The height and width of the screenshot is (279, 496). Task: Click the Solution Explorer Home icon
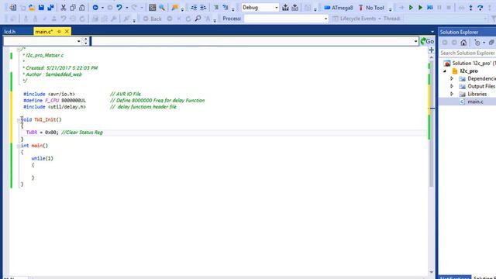(463, 43)
